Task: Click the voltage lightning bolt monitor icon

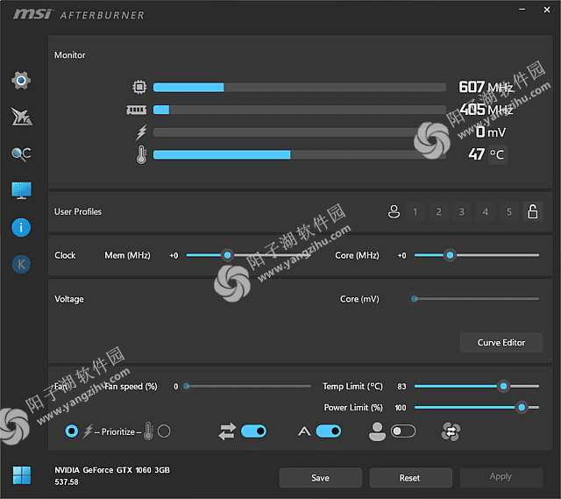Action: point(141,132)
